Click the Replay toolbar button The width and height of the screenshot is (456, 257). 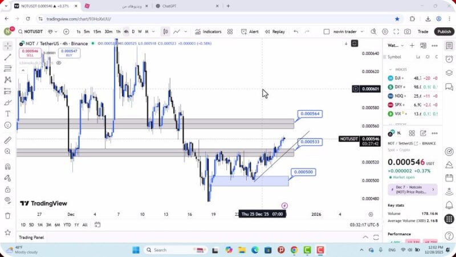[x=275, y=32]
